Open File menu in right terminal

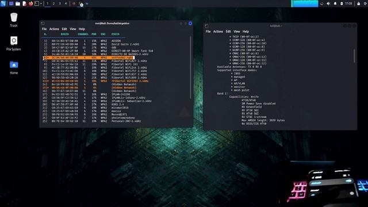[208, 31]
